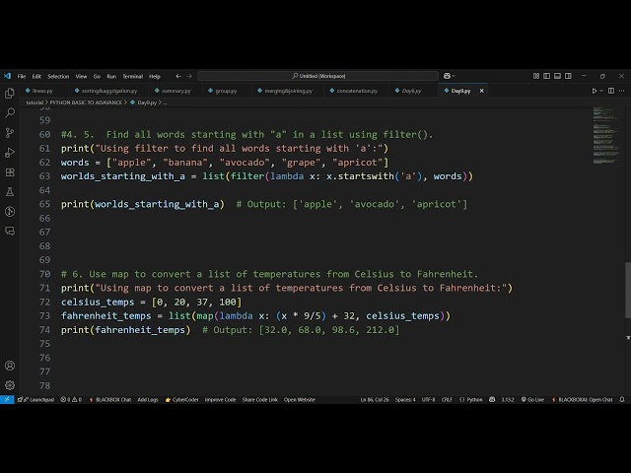This screenshot has width=631, height=473.
Task: Open the ellipsis at the end of the breadcrumb
Action: click(x=165, y=102)
